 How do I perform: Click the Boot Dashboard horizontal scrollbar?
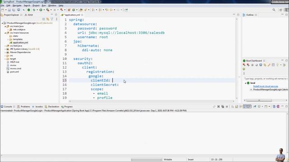click(259, 100)
